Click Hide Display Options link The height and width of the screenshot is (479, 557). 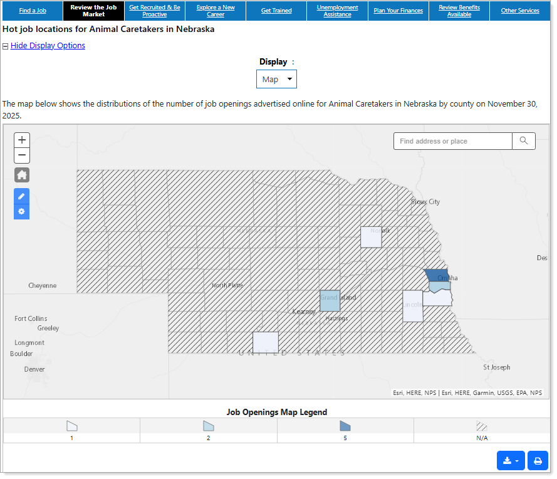click(x=48, y=46)
